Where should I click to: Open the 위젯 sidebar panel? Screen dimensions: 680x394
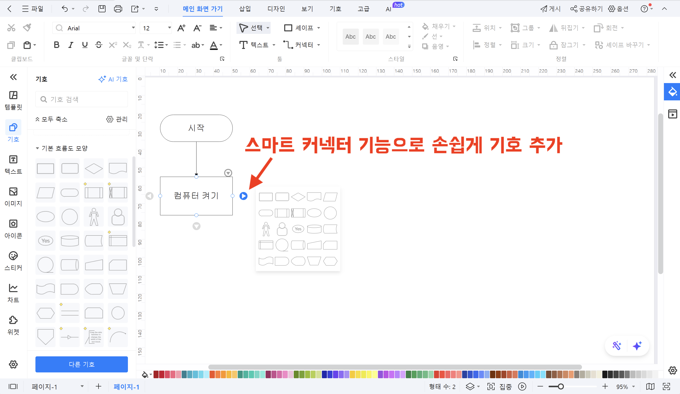(x=13, y=325)
